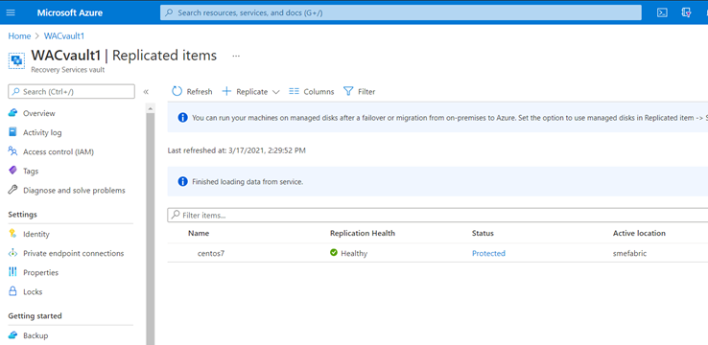
Task: Open the Azure portal hamburger menu
Action: coord(11,12)
